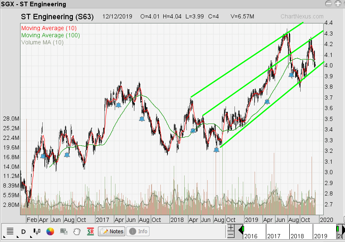The image size is (345, 242).
Task: Click the 2020 label on date axis
Action: pos(326,220)
